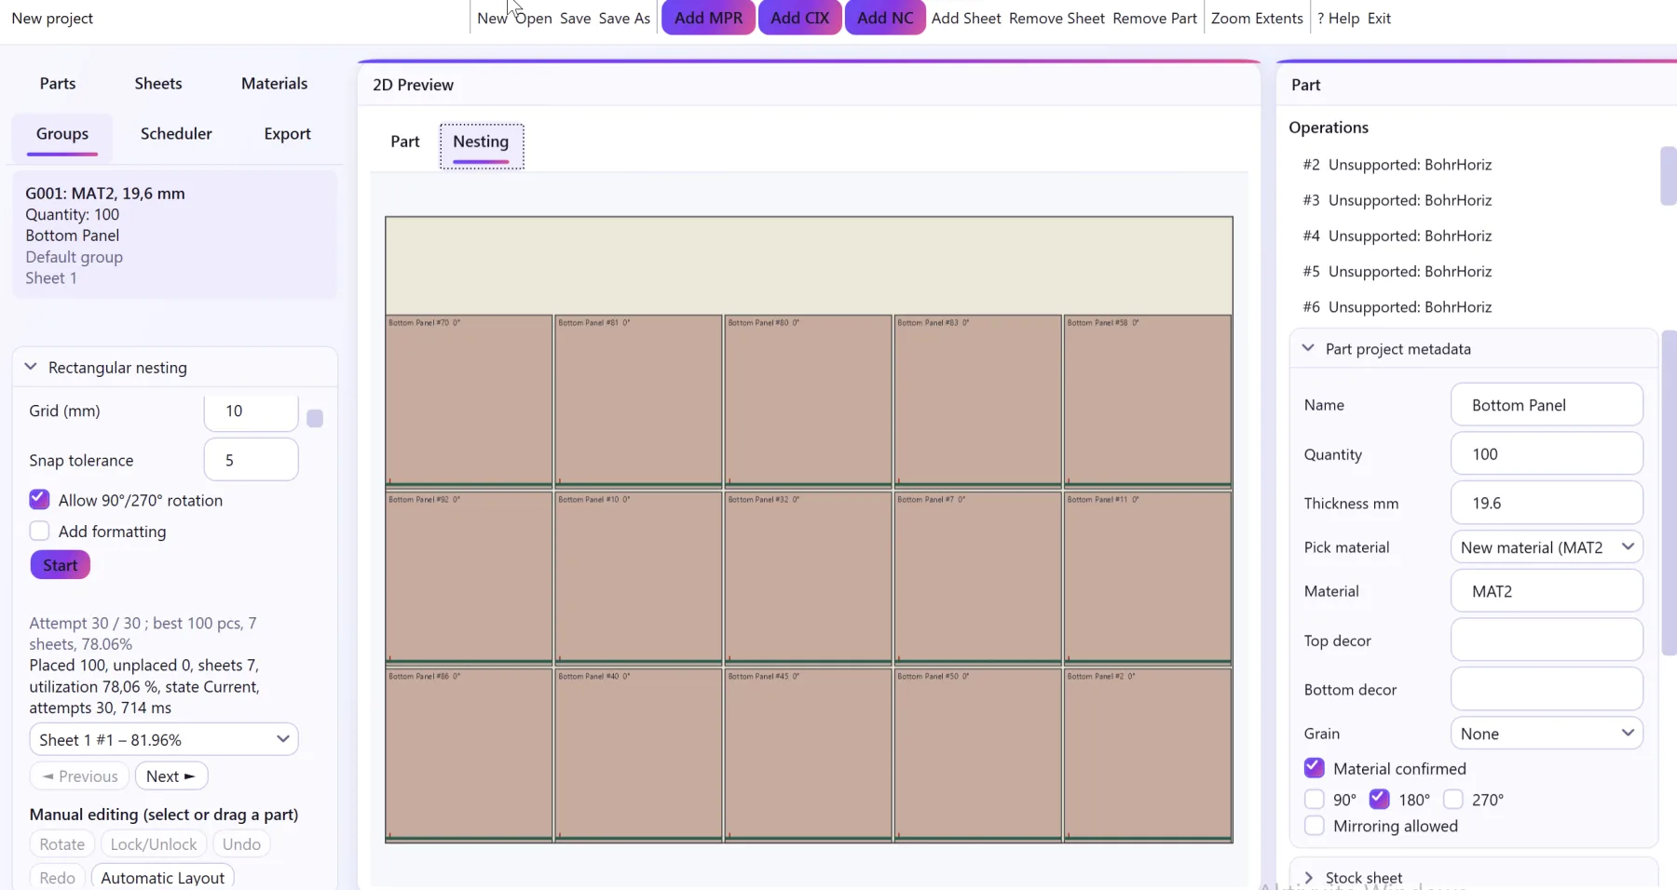Click the Redo button
The height and width of the screenshot is (890, 1677).
[x=58, y=877]
